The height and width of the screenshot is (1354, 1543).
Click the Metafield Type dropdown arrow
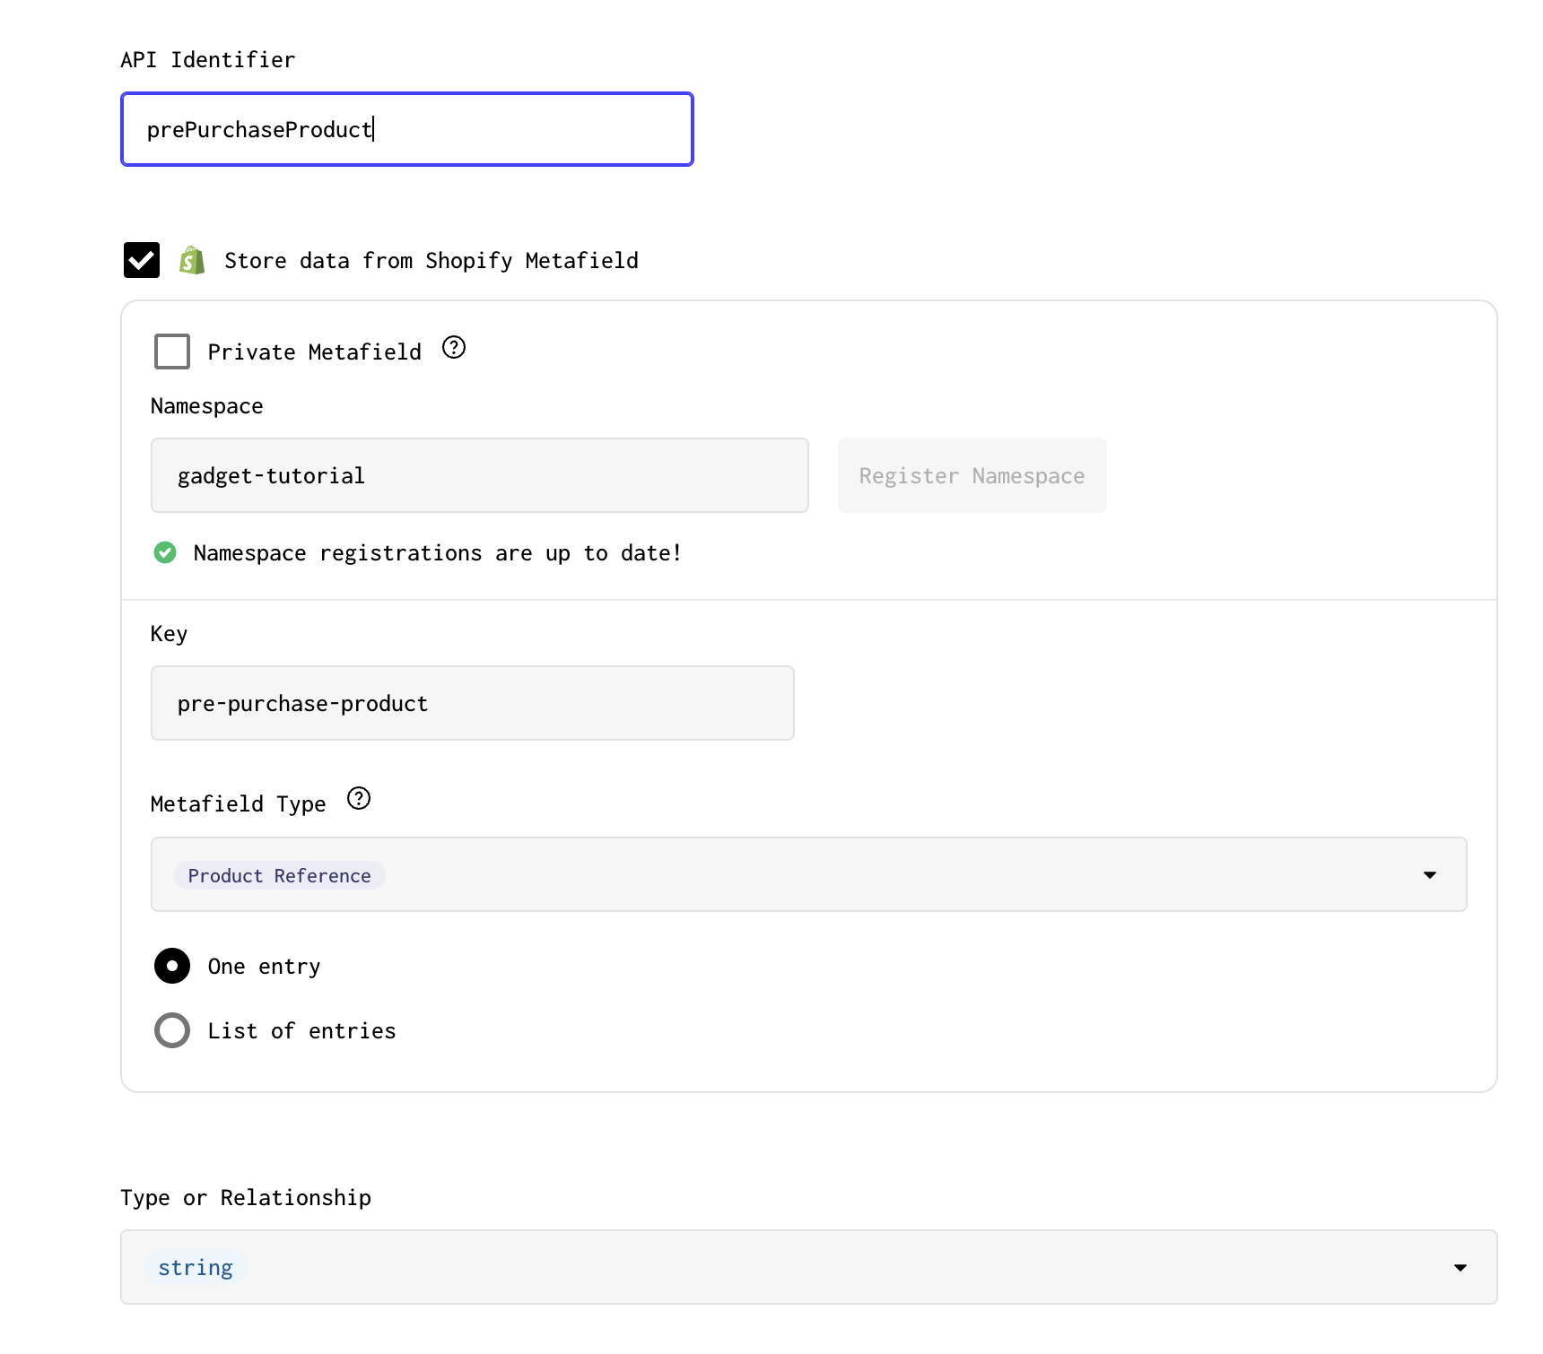[1430, 874]
